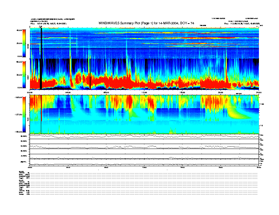This screenshot has width=279, height=215.
Task: Click the 10 label on TNR right axis
Action: pos(261,125)
